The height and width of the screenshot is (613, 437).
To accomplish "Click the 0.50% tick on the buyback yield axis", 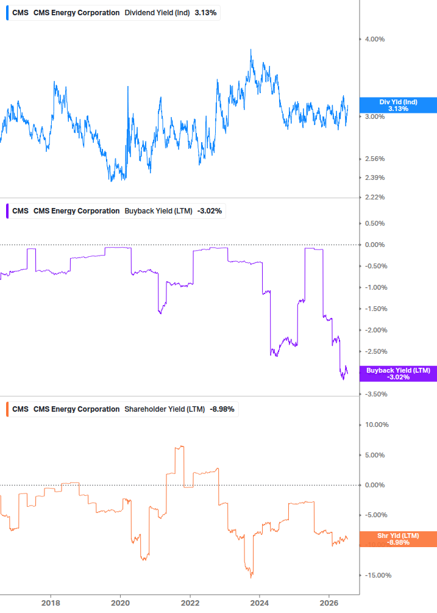I will tap(374, 223).
